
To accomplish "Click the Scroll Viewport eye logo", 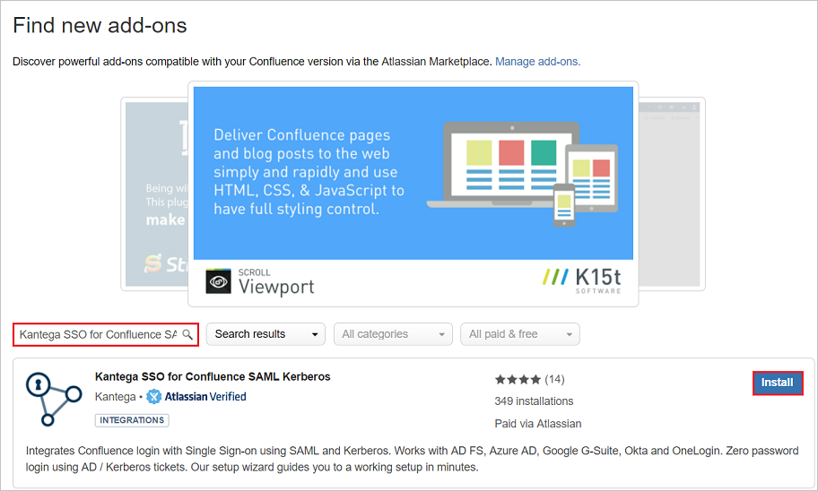I will [218, 281].
